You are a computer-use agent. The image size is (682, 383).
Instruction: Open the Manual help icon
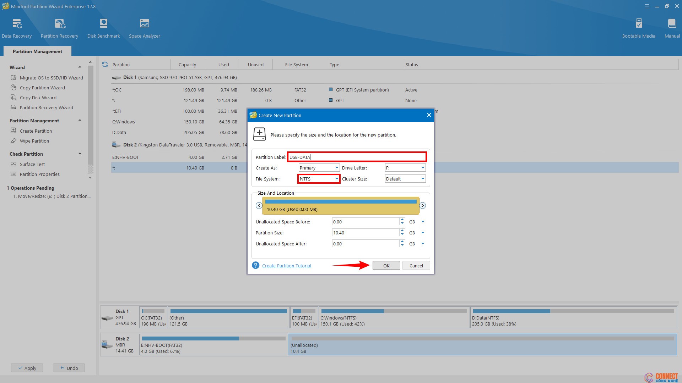[672, 28]
